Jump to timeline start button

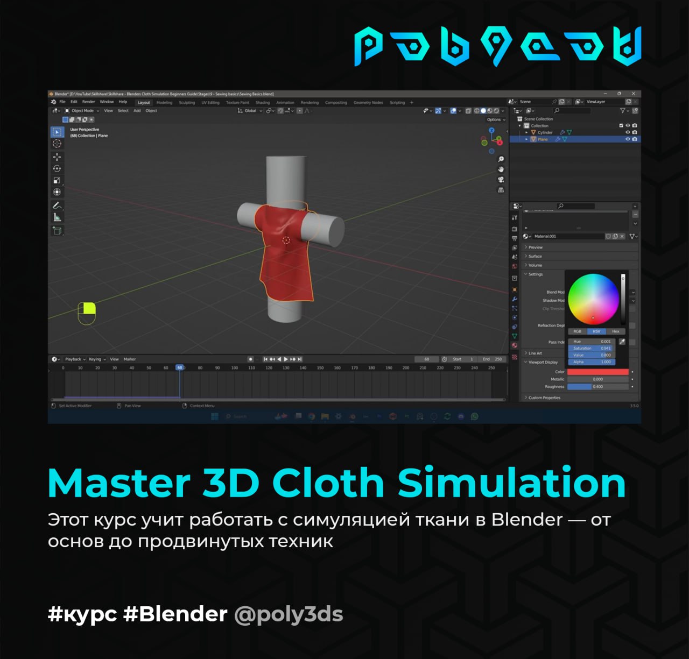(x=265, y=359)
